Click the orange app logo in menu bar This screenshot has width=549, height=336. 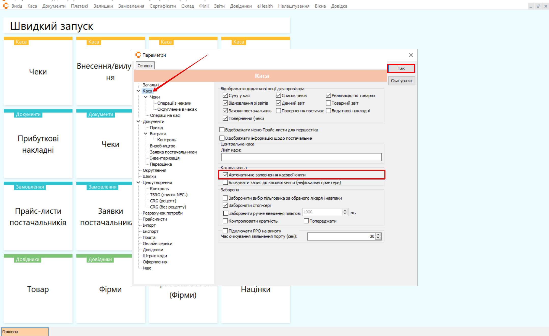(x=6, y=6)
